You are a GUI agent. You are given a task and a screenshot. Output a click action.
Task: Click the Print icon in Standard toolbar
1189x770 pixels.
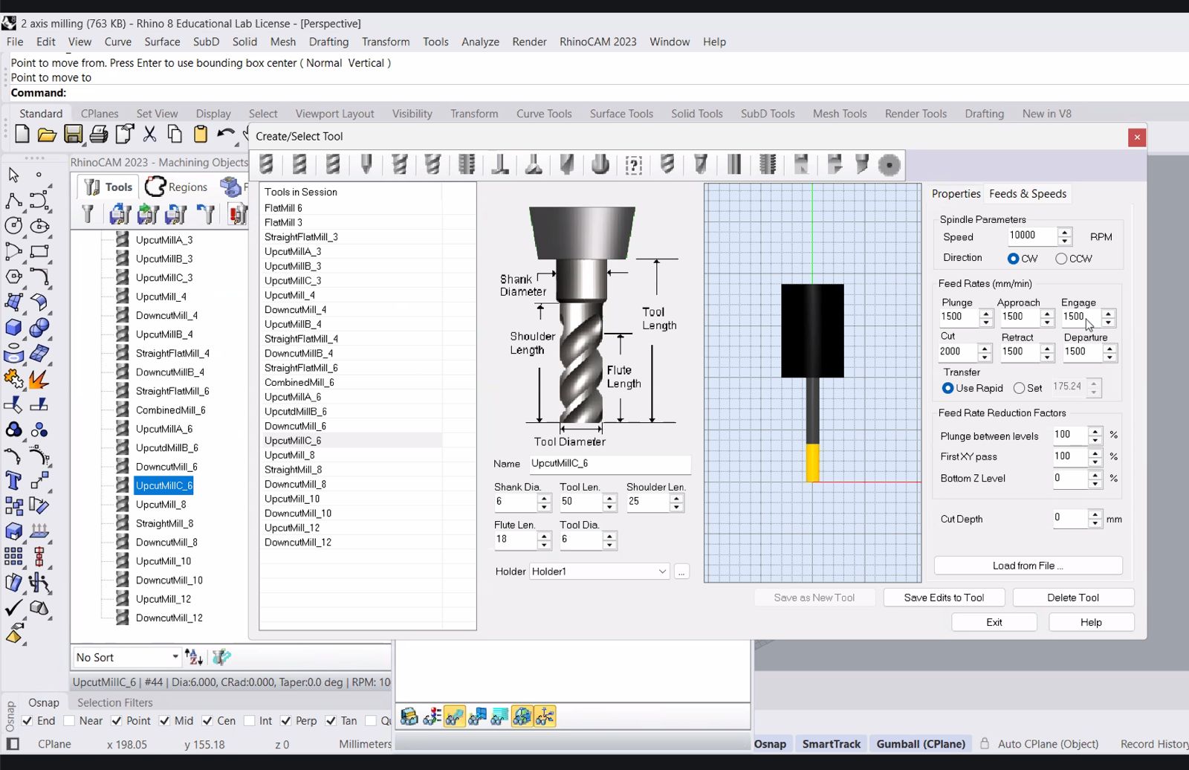click(x=99, y=135)
